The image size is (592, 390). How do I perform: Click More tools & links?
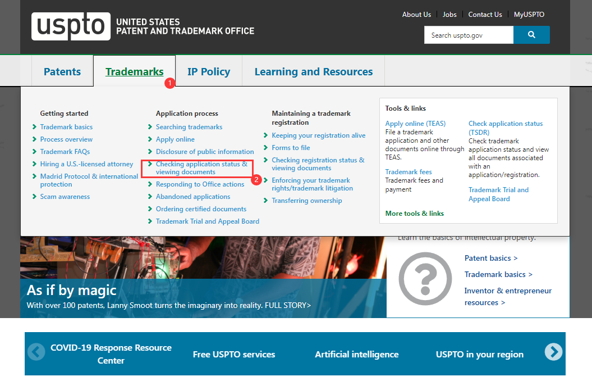tap(414, 214)
